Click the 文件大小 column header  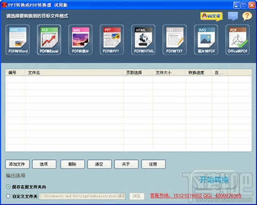click(x=169, y=73)
